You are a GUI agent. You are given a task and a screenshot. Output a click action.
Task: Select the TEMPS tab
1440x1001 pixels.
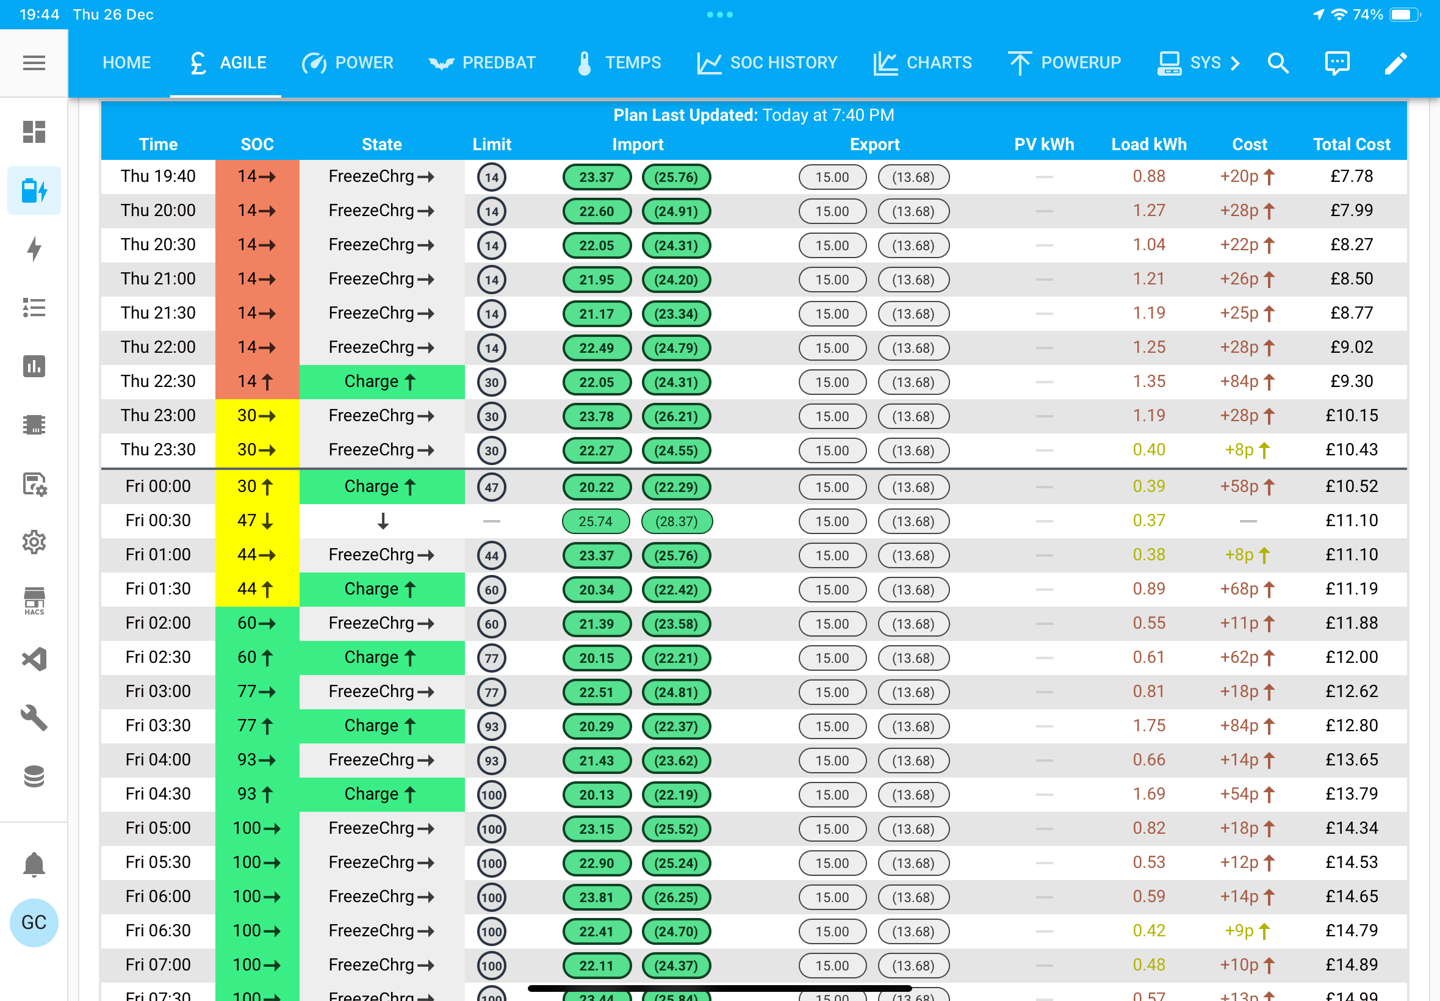(x=618, y=63)
